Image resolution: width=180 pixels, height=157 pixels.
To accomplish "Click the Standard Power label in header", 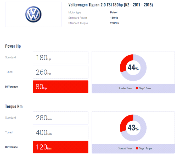I will pos(78,18).
